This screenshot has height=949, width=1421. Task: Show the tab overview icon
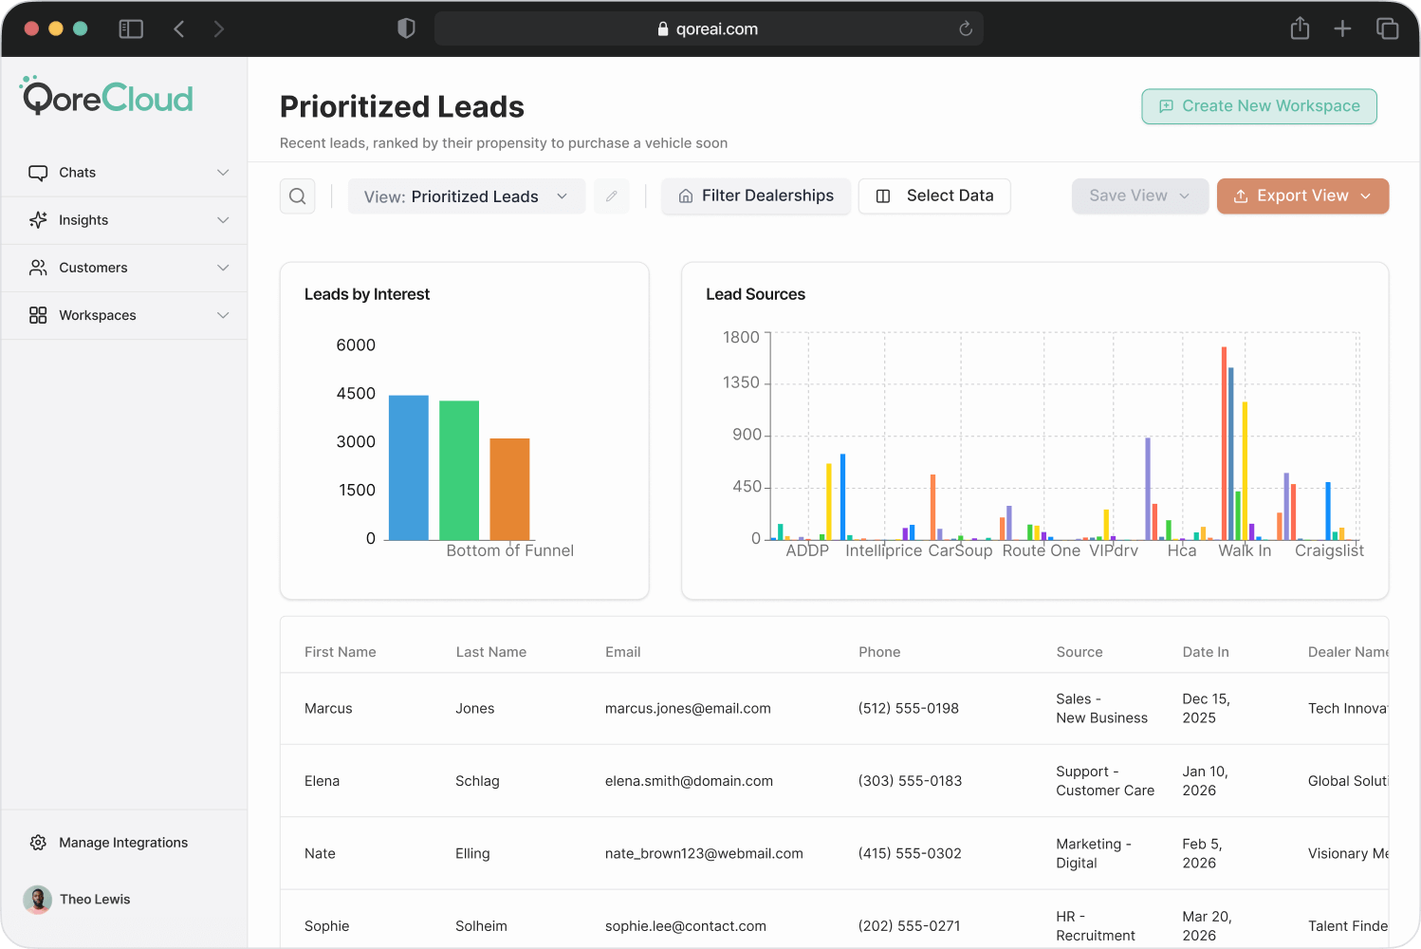coord(1387,29)
